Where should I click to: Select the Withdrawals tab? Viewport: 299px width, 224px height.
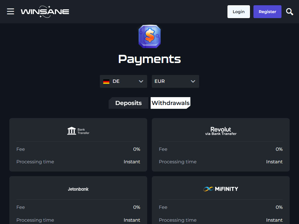[x=171, y=103]
